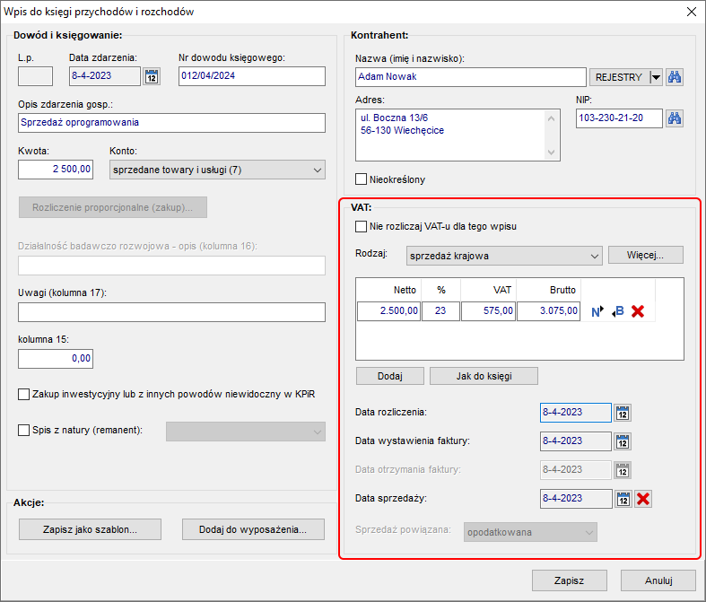Open the Konto dropdown
Viewport: 706px width, 602px height.
click(217, 170)
